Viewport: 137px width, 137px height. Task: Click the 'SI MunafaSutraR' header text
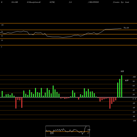pyautogui.click(x=34, y=2)
